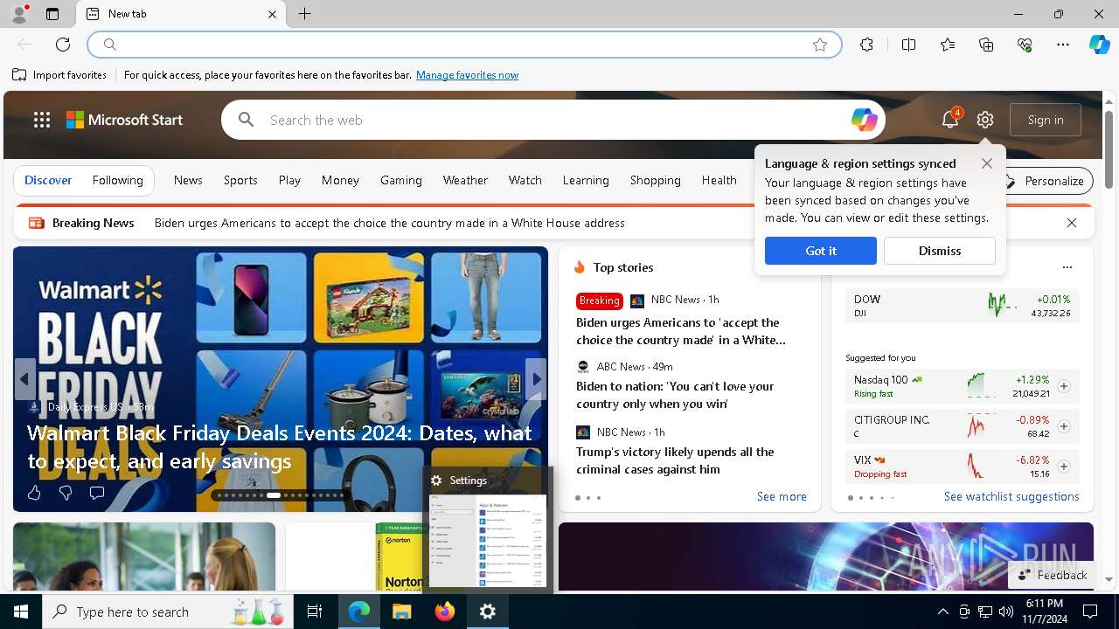The image size is (1119, 629).
Task: Open the Settings window preview thumbnail
Action: coord(488,540)
